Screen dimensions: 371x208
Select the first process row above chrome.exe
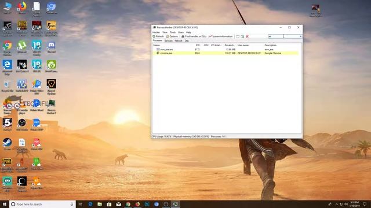click(225, 50)
